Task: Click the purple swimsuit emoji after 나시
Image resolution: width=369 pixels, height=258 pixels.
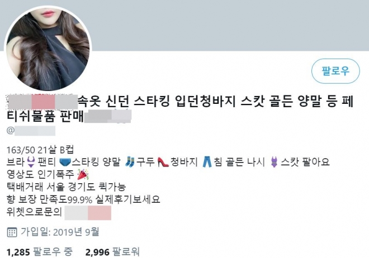Action: (x=274, y=162)
